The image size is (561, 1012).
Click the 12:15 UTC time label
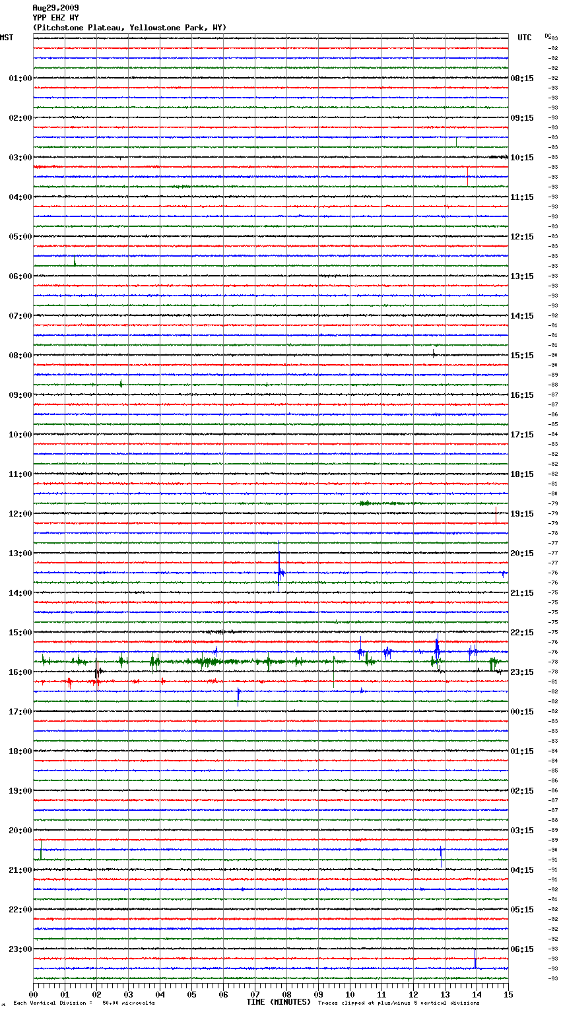click(x=522, y=237)
